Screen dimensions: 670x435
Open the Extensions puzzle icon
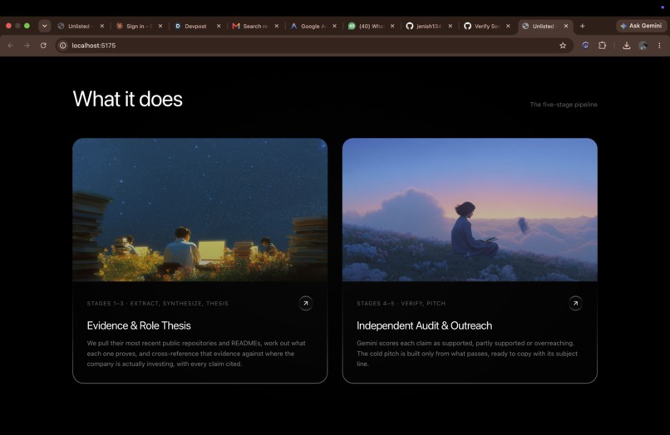click(x=602, y=46)
